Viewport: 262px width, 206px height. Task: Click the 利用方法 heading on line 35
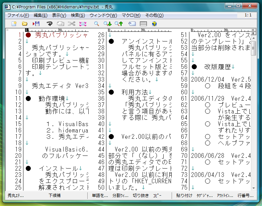(x=135, y=92)
